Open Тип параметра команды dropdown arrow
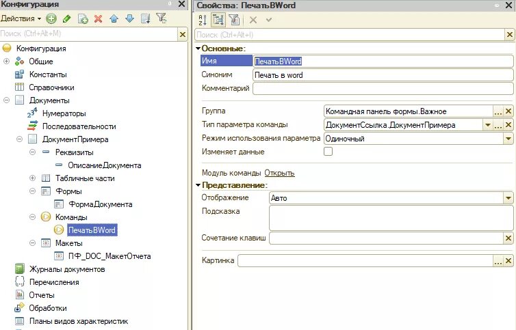The width and height of the screenshot is (516, 330). click(488, 125)
